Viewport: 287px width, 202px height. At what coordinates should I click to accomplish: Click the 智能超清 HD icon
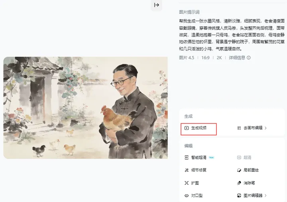click(187, 157)
